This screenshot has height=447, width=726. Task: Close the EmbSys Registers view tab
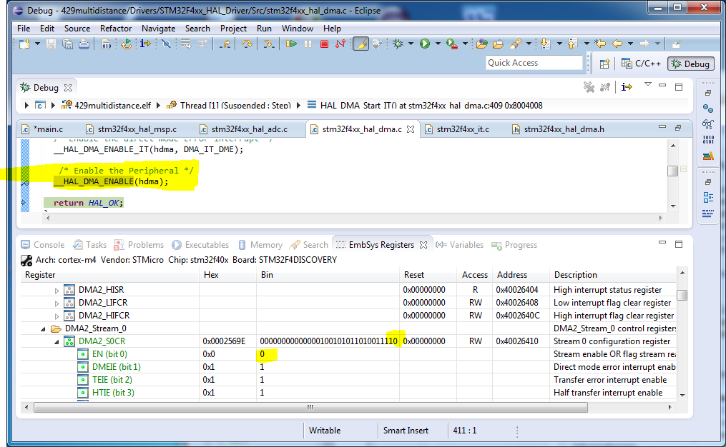(x=423, y=245)
